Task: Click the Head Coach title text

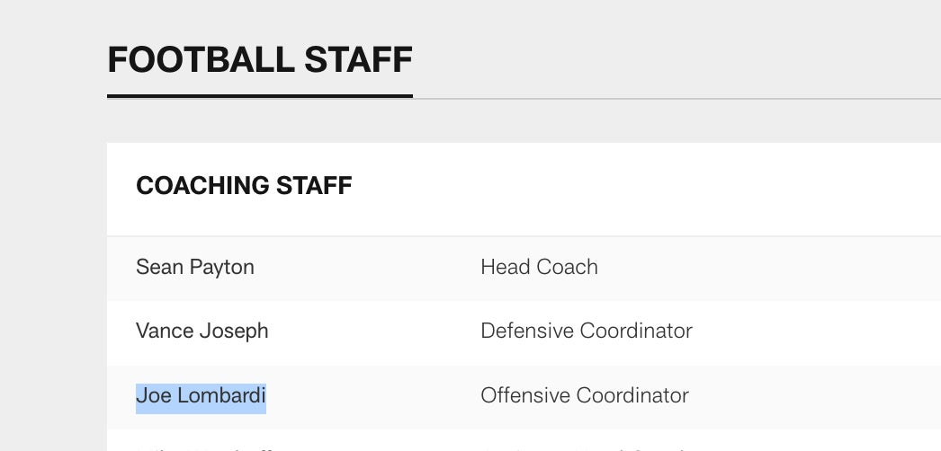Action: tap(539, 267)
